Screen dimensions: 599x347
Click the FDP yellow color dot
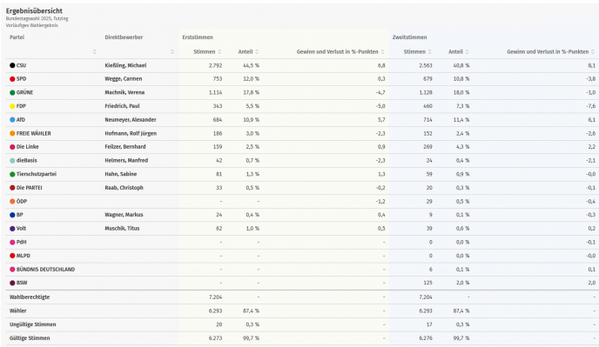(12, 106)
